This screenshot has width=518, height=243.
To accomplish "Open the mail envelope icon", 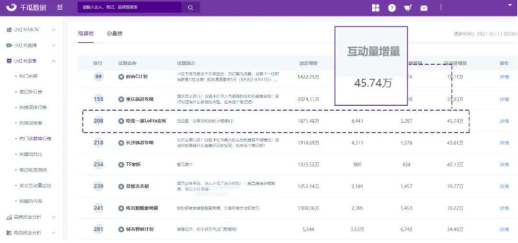I will click(x=424, y=8).
